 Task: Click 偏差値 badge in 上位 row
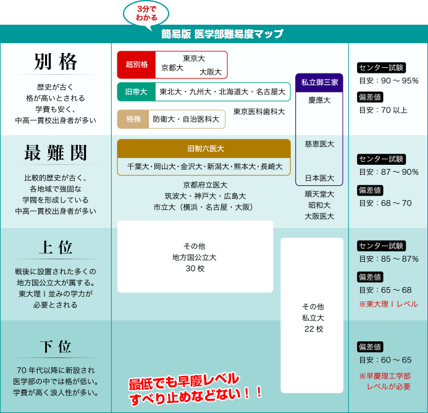370,277
